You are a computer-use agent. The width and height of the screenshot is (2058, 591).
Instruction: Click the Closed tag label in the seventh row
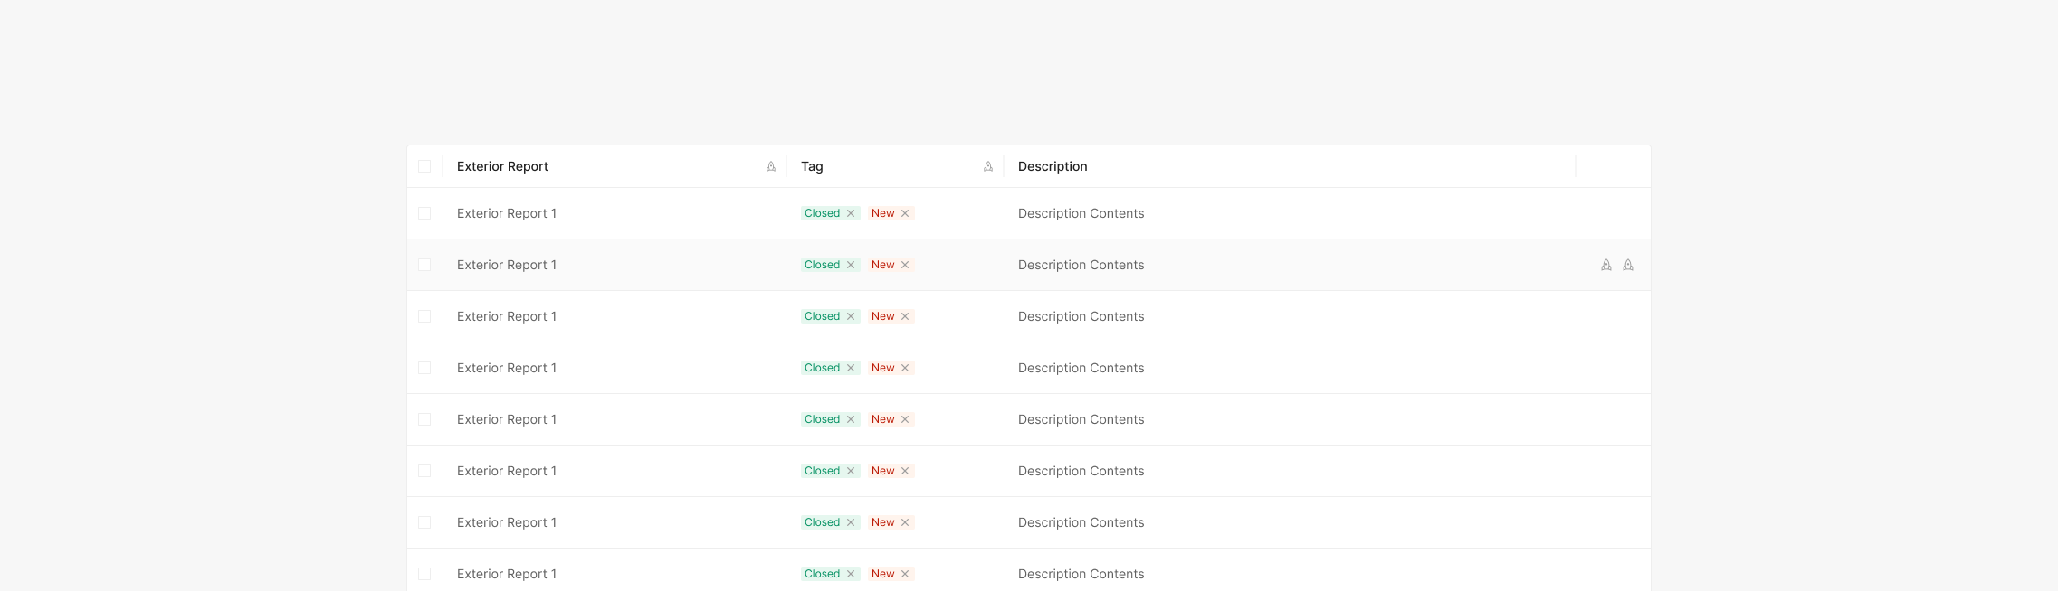coord(822,522)
